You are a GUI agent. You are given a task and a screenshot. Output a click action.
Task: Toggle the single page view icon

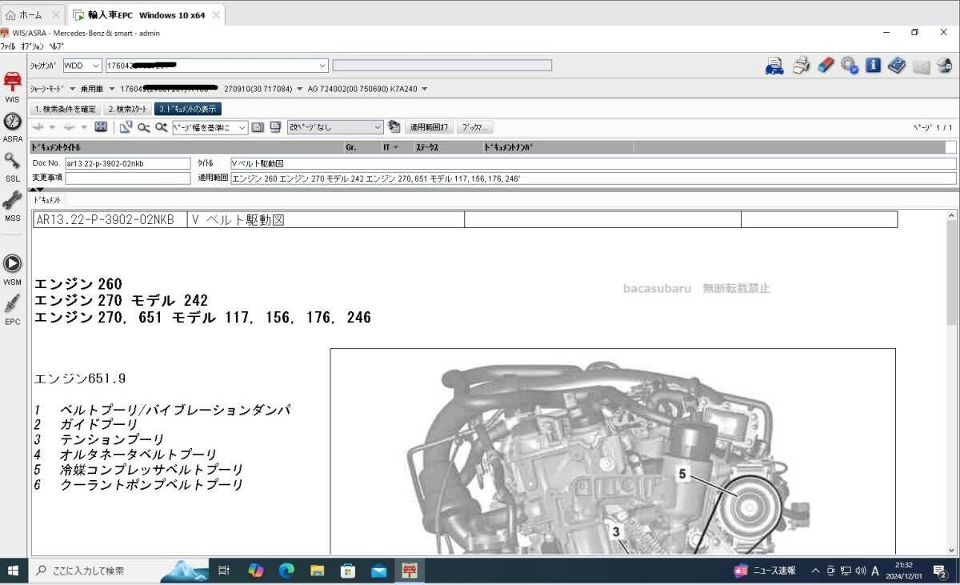257,127
